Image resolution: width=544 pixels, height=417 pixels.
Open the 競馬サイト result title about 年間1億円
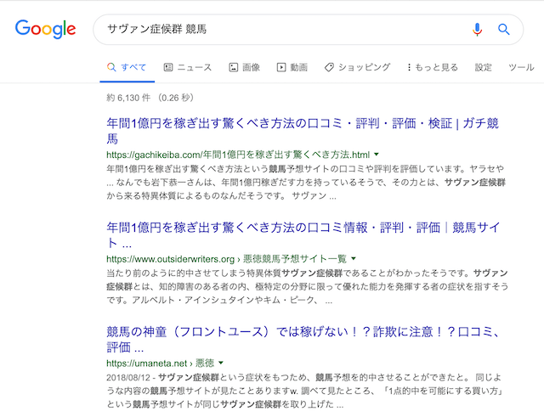303,235
